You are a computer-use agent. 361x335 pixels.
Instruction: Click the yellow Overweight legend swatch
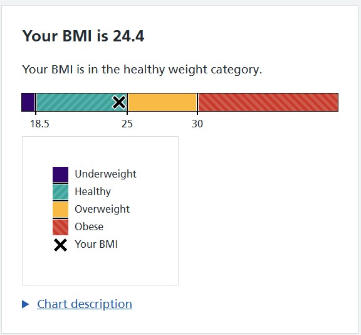tap(60, 210)
